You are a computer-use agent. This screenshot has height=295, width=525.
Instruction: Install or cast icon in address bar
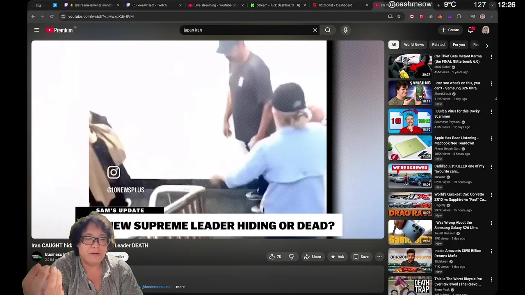390,16
